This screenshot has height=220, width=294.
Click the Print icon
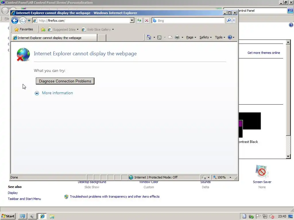coord(177,38)
